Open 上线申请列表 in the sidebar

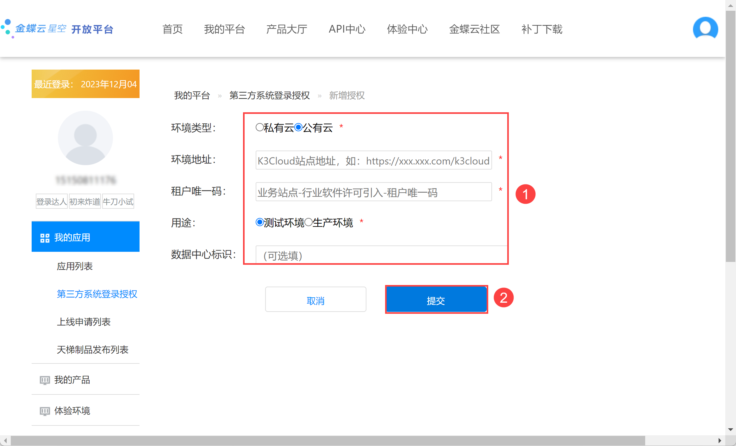84,322
